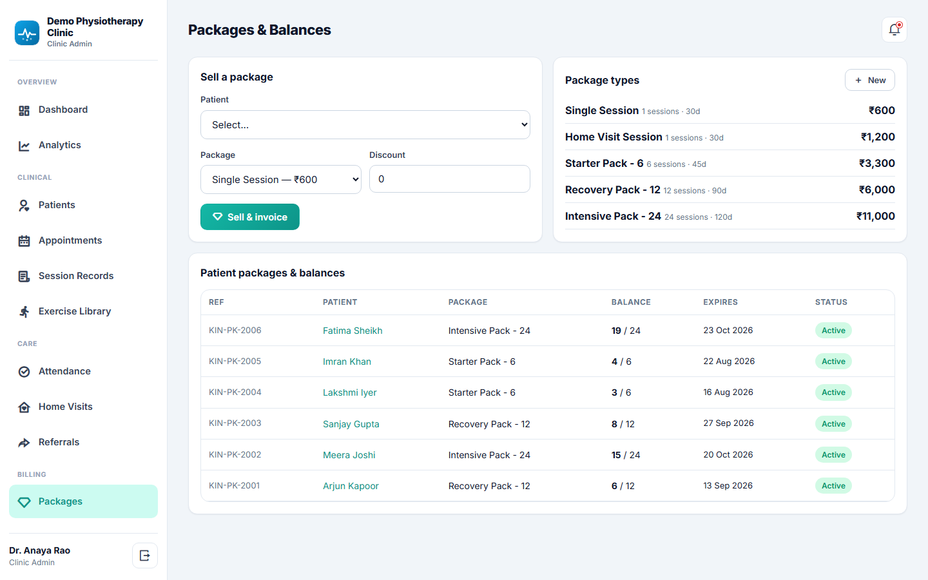Click the Packages diamond icon in sidebar

pos(24,502)
